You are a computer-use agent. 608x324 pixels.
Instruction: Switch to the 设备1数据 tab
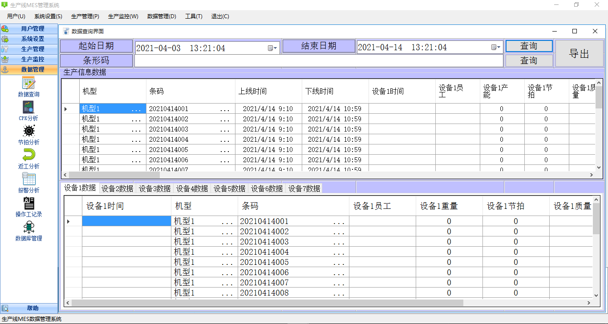point(80,188)
